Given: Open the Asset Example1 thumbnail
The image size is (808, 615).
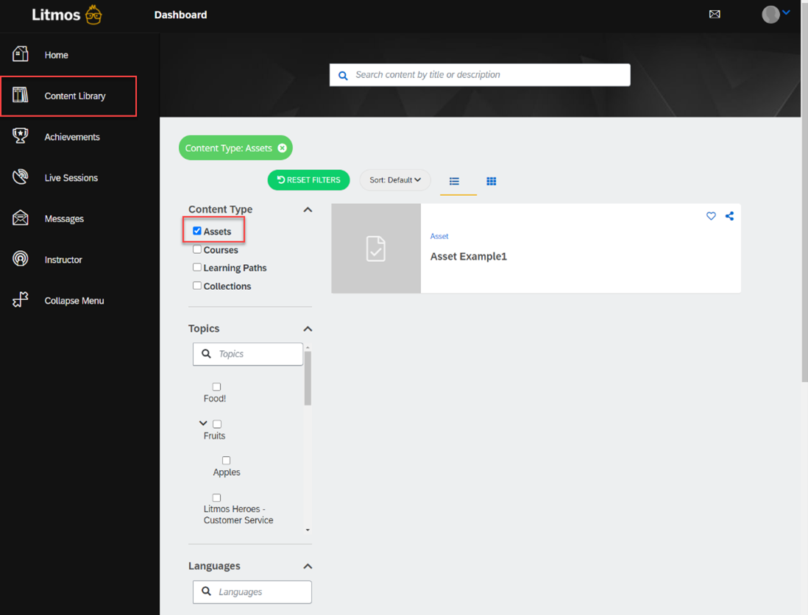Looking at the screenshot, I should point(376,248).
